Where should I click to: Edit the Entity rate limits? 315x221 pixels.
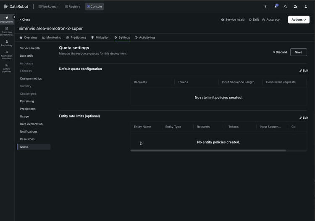304,118
